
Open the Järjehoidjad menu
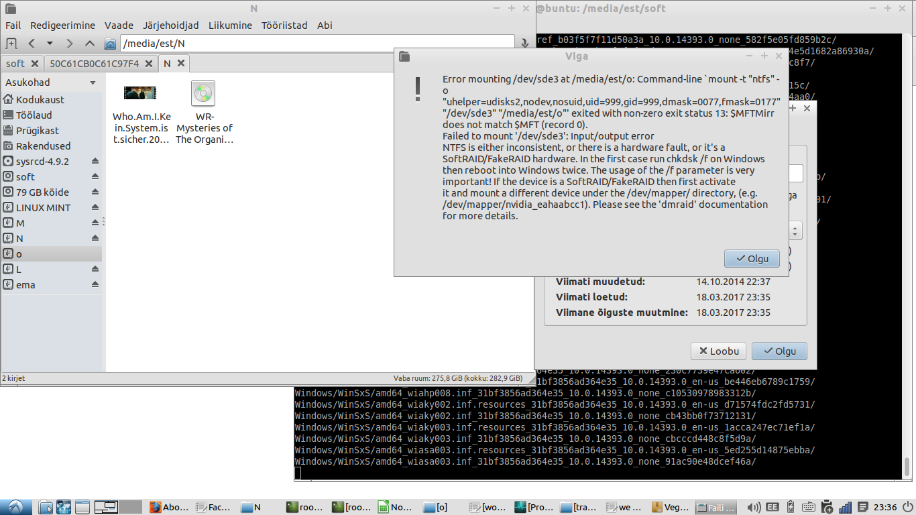tap(171, 25)
